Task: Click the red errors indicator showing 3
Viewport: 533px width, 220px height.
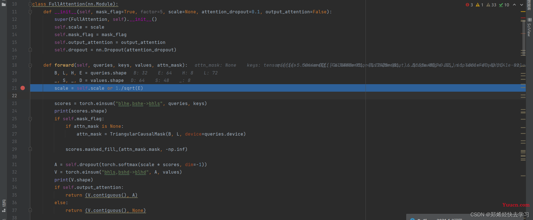Action: tap(469, 5)
